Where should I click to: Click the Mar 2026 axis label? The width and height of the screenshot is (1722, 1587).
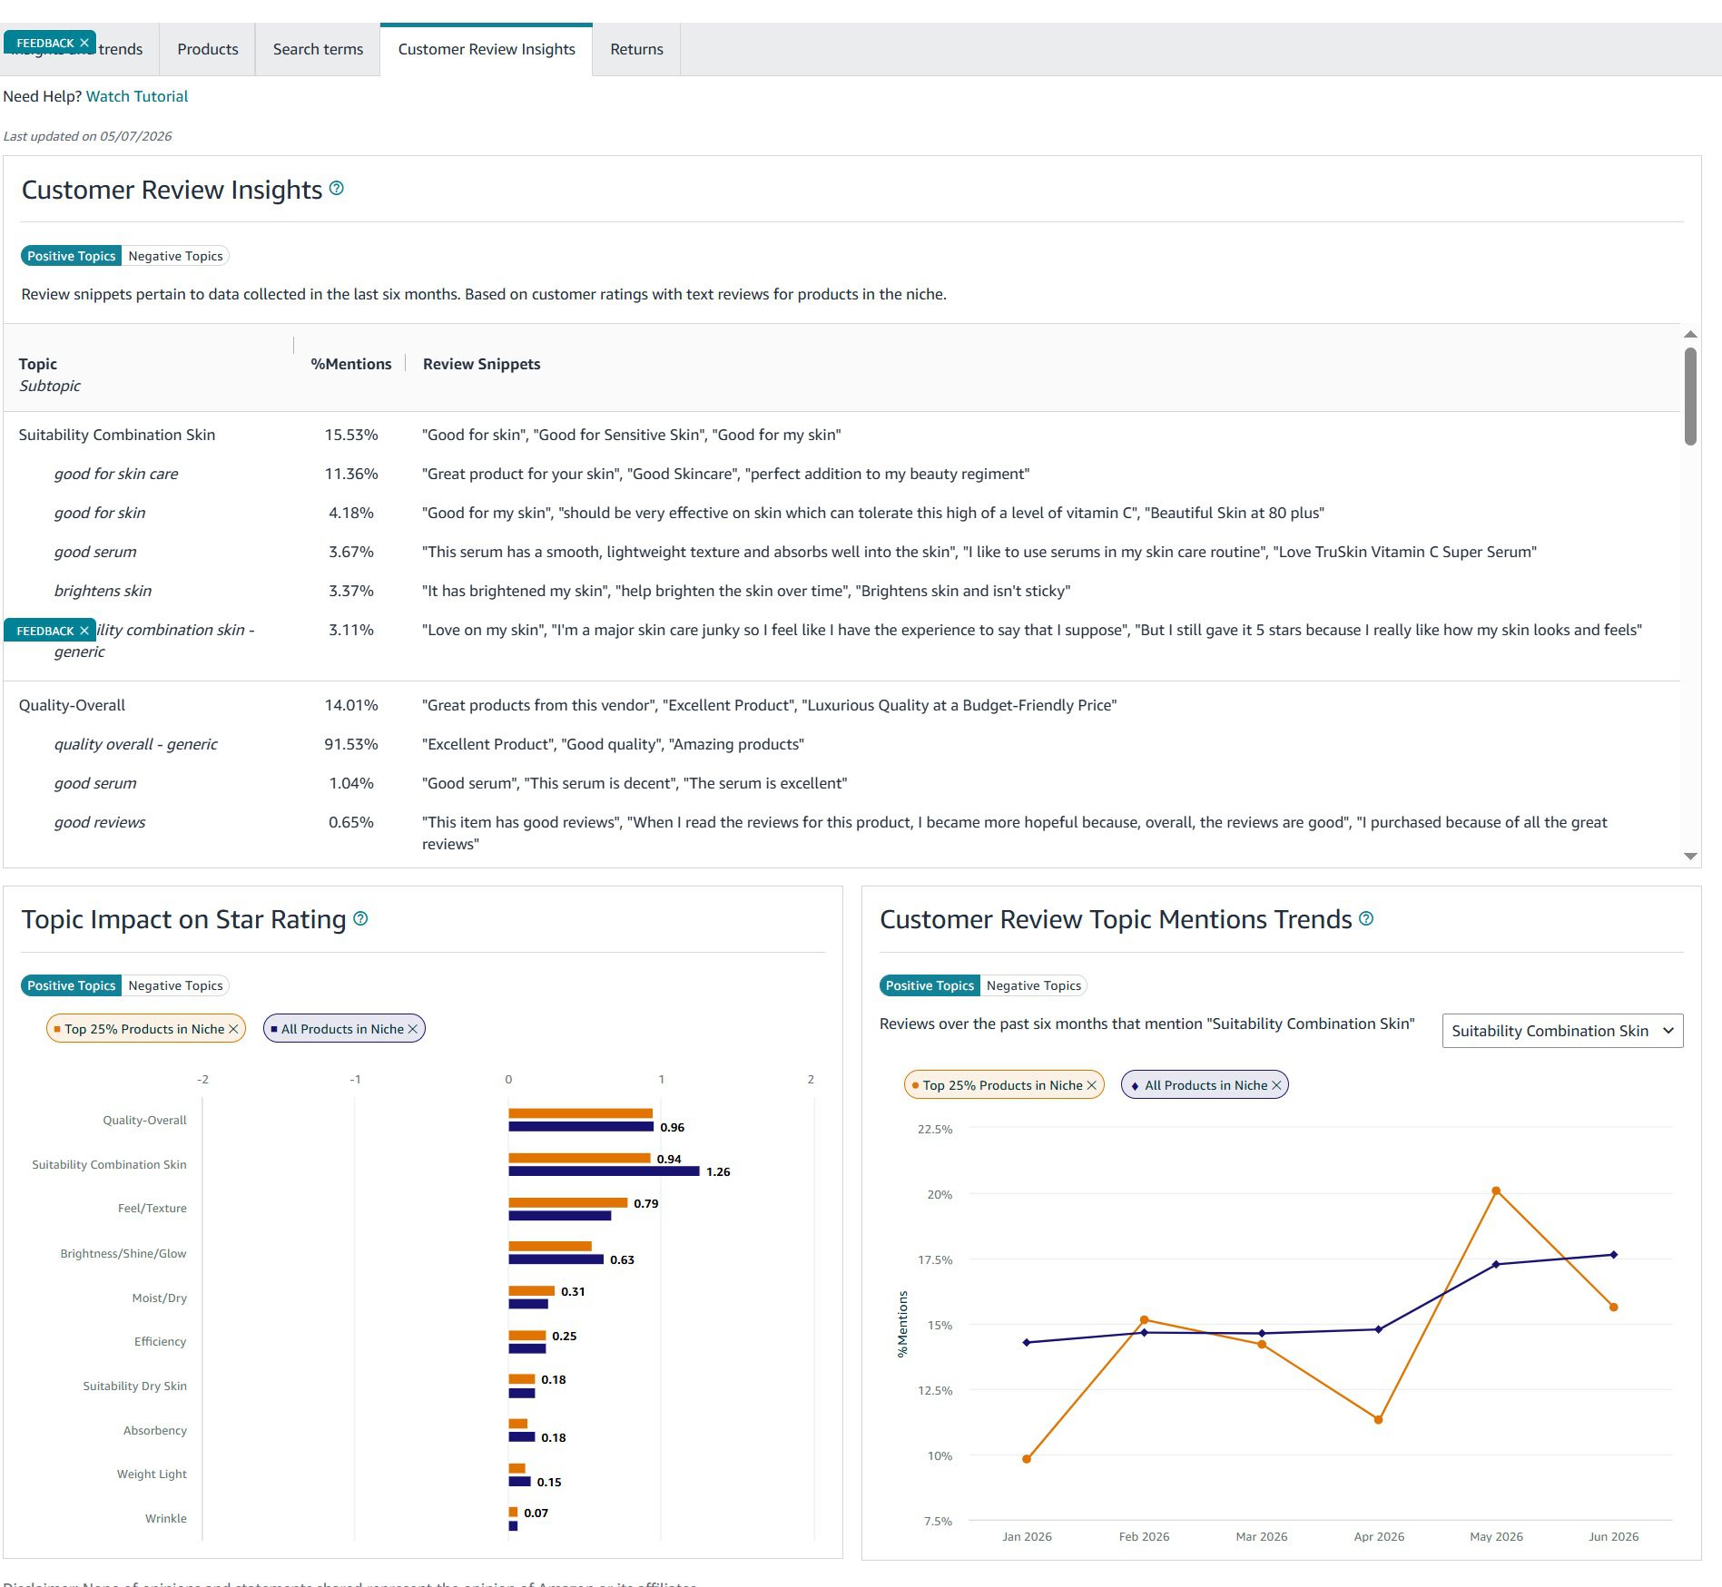(1262, 1536)
